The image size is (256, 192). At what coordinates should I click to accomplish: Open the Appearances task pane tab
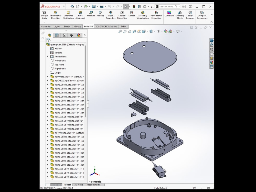(x=212, y=62)
